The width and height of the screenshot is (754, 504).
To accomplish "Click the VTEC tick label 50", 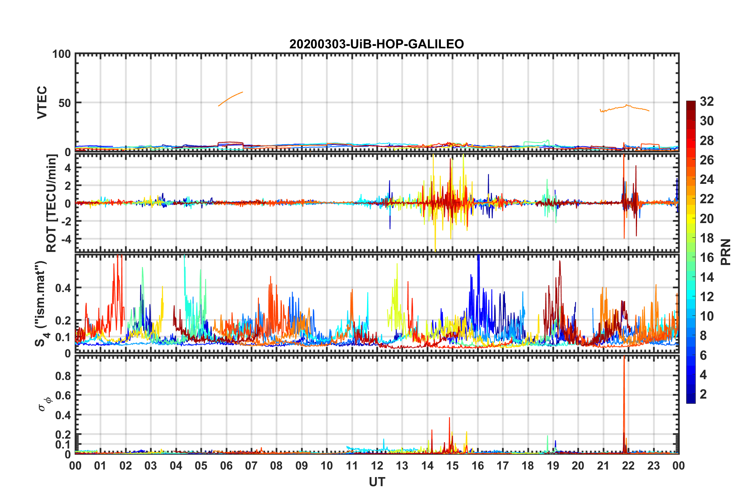I will [x=65, y=103].
